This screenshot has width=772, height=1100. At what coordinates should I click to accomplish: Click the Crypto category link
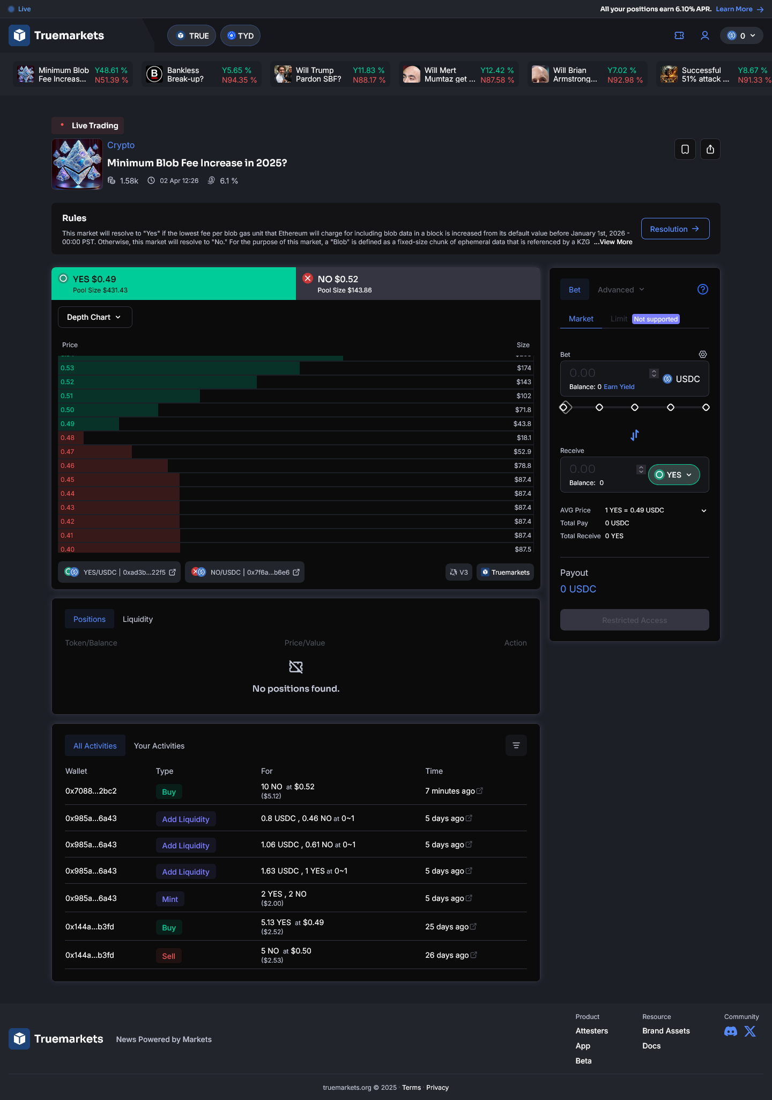121,145
